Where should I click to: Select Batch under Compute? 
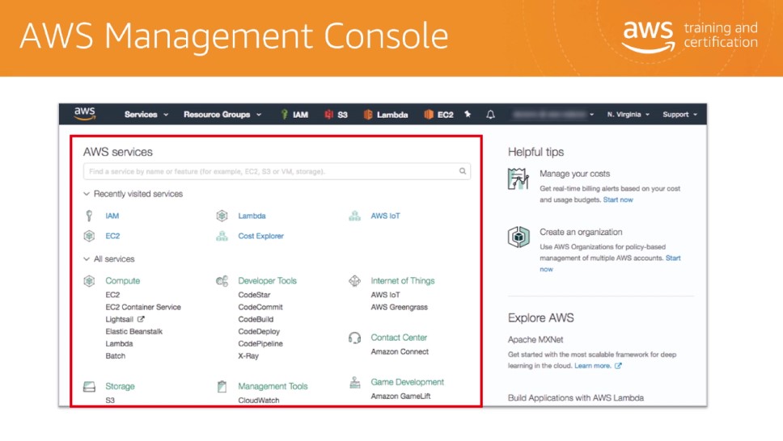[116, 355]
